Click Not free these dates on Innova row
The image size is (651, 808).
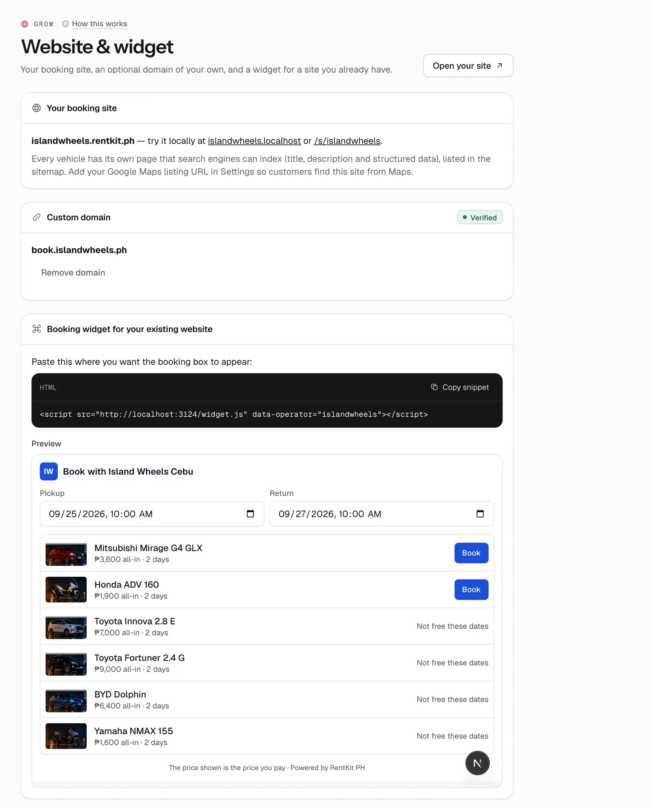(x=452, y=626)
